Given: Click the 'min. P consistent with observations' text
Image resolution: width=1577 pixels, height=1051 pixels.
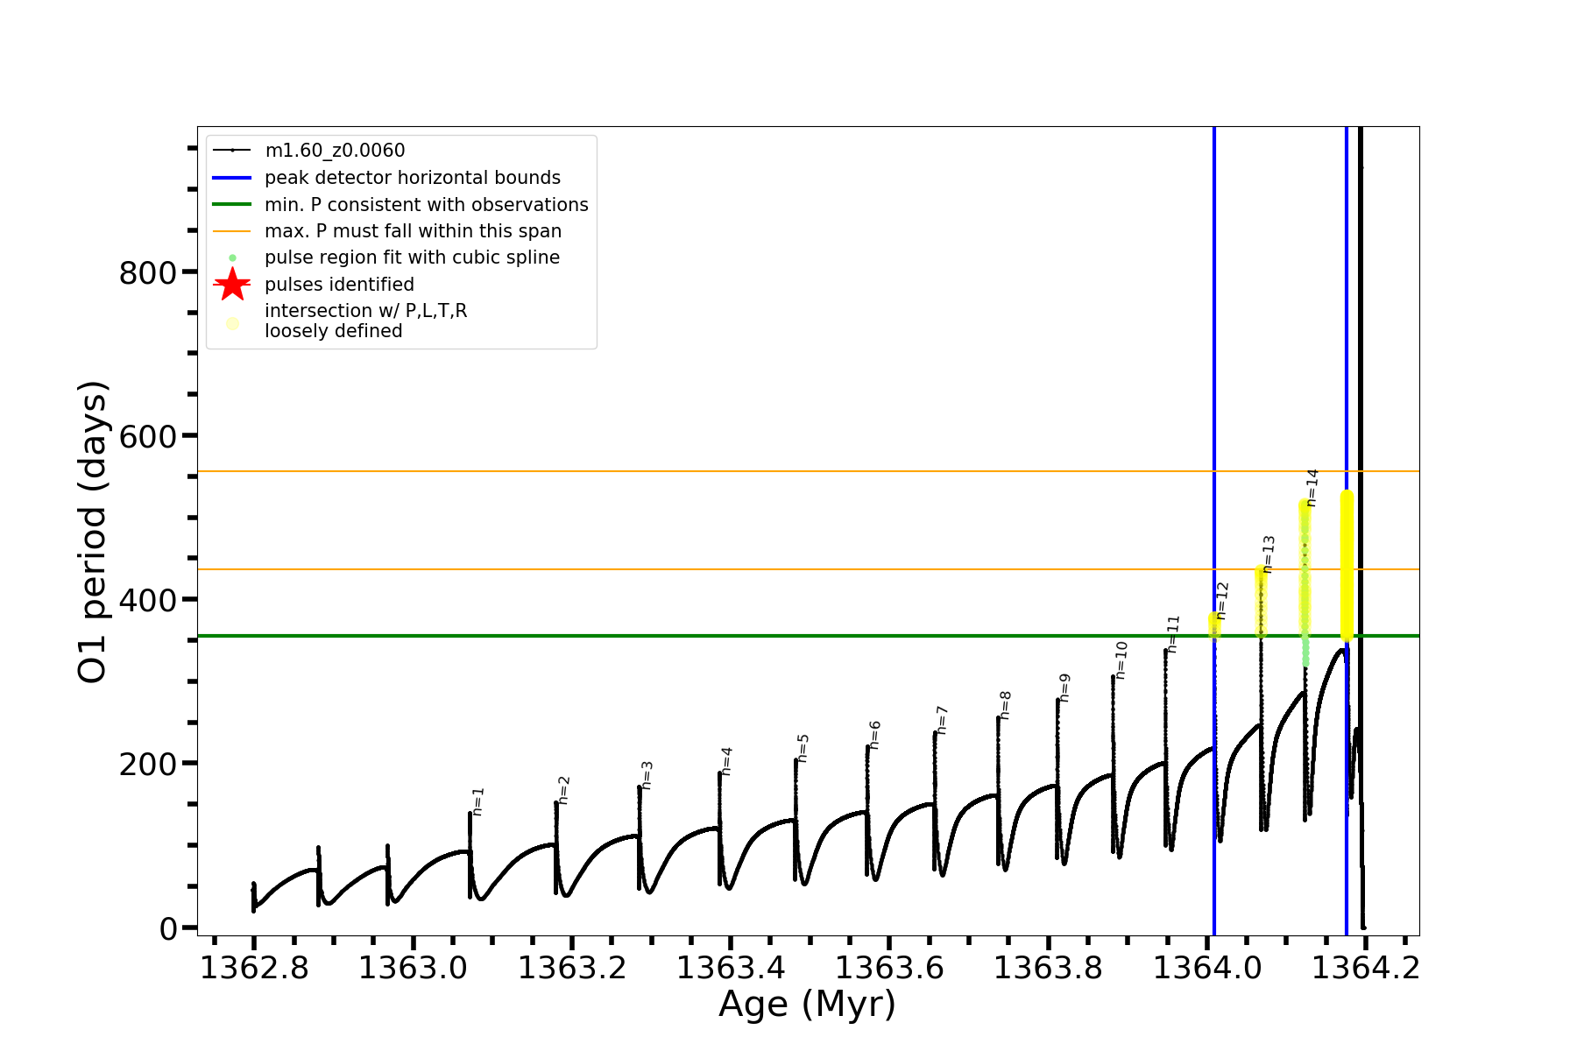Looking at the screenshot, I should [x=427, y=205].
